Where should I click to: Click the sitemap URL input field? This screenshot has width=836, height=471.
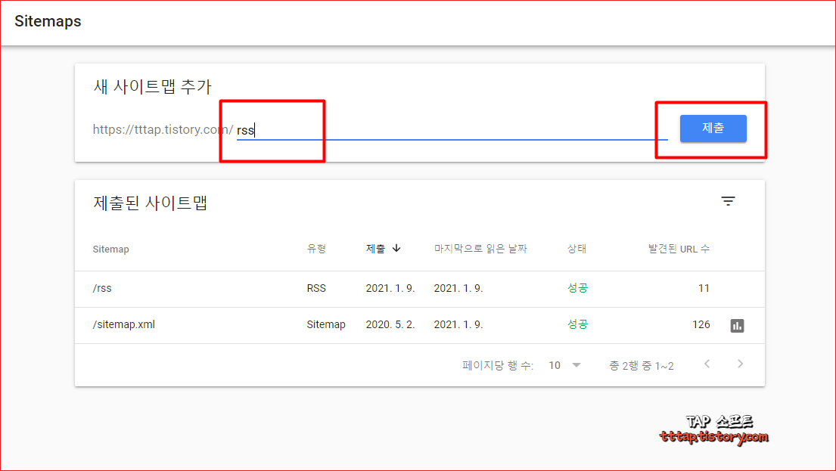[452, 129]
